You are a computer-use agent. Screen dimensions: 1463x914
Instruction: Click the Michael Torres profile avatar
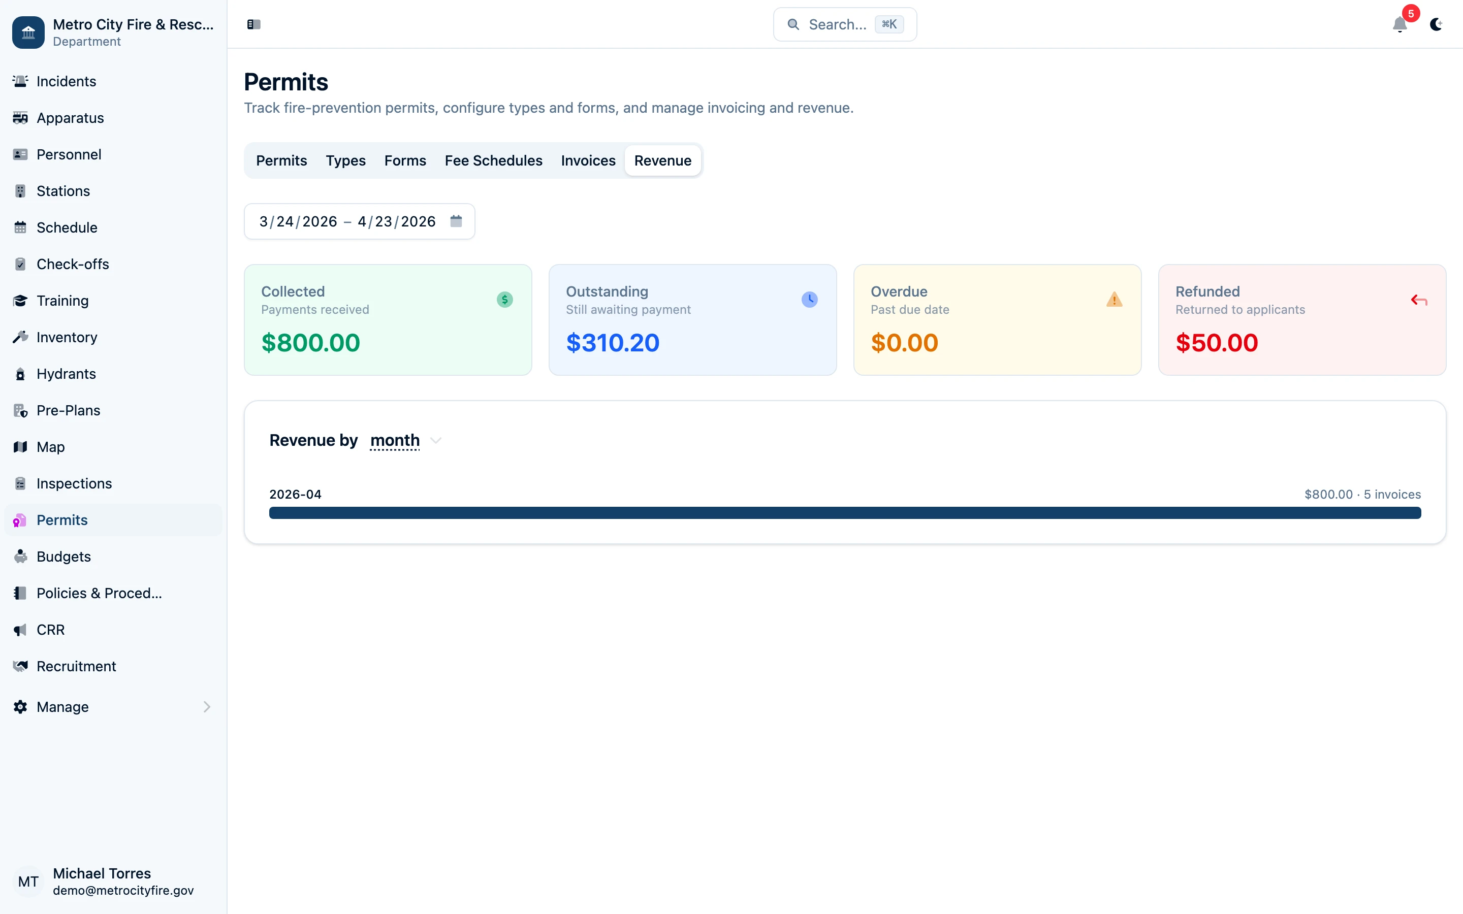pyautogui.click(x=29, y=882)
